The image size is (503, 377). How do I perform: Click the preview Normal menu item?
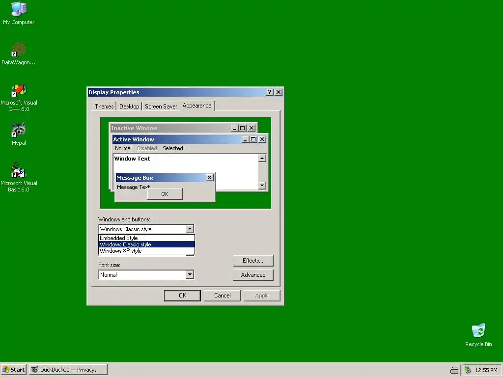123,148
